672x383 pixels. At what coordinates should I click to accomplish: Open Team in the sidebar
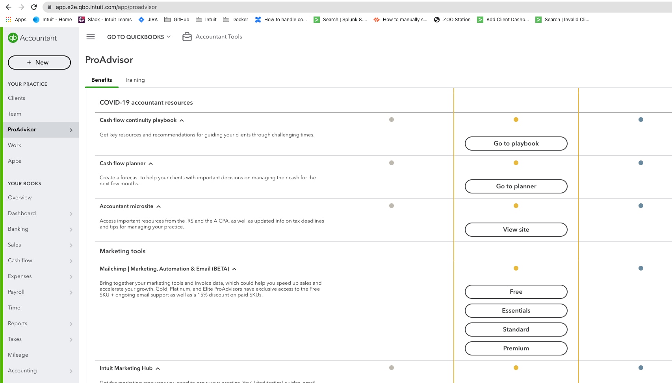pyautogui.click(x=15, y=114)
